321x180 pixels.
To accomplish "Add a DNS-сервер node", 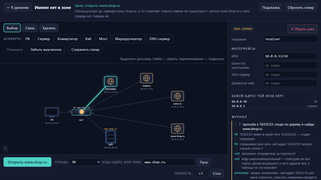I will point(159,39).
